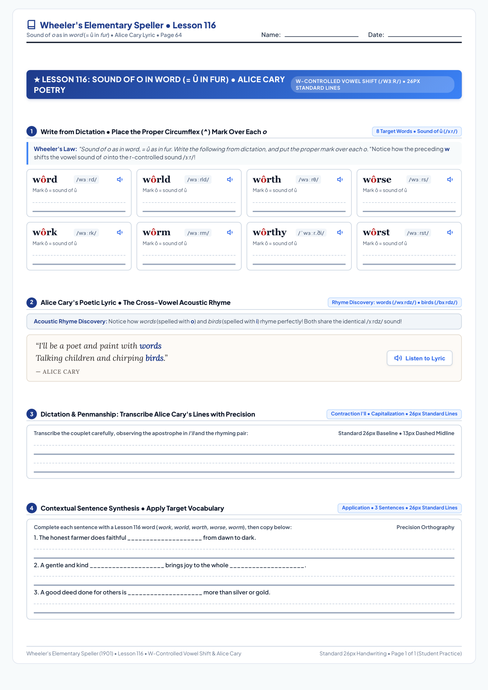Click the highlighted word 'birds' in the lyric
Image resolution: width=488 pixels, height=690 pixels.
[154, 358]
